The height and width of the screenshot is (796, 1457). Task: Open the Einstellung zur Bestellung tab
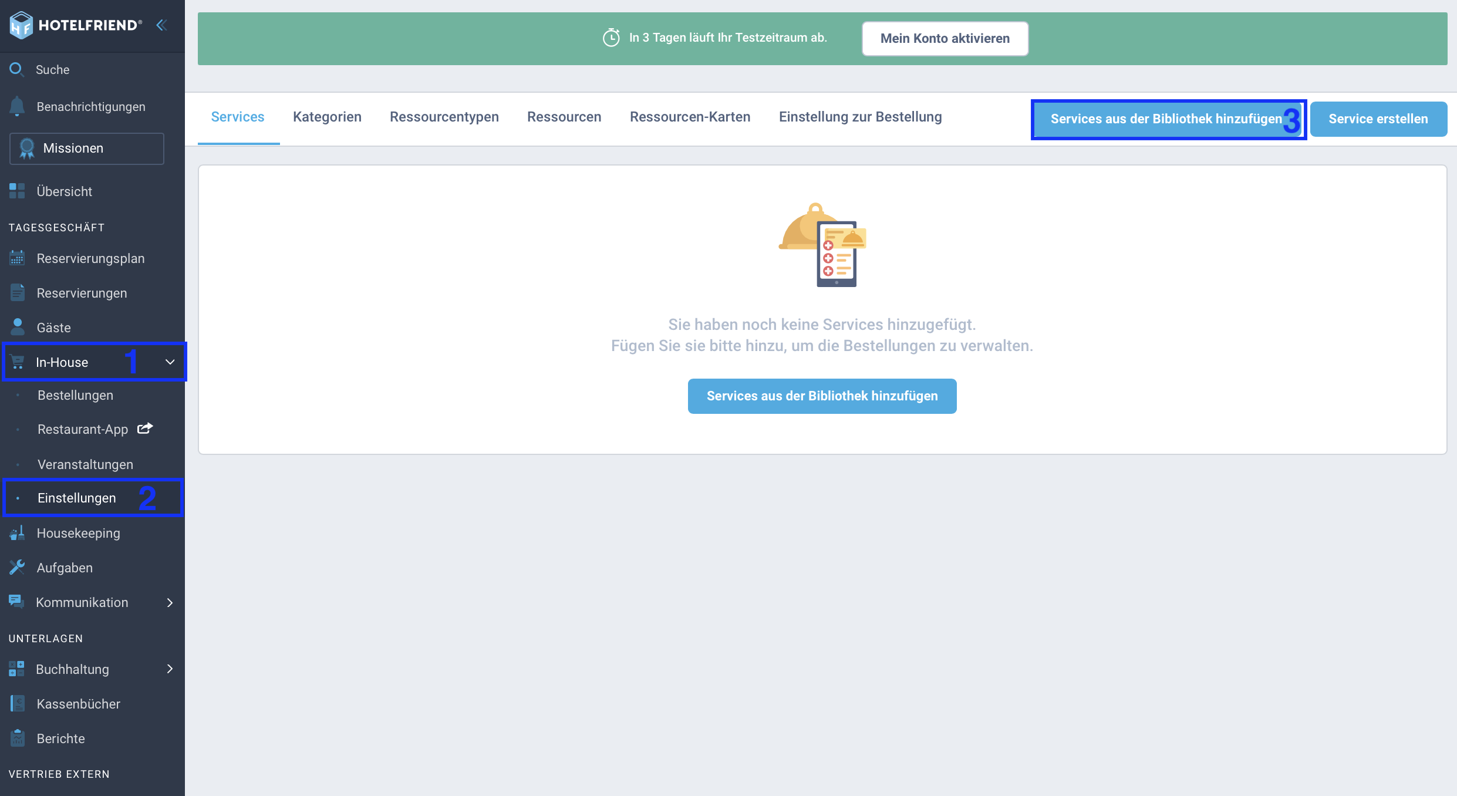(860, 117)
